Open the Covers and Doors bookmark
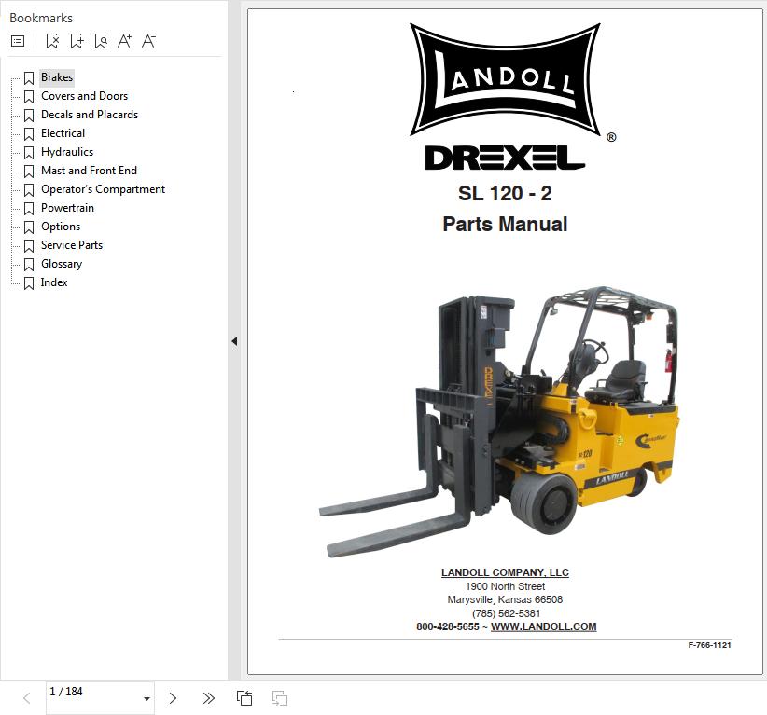This screenshot has height=715, width=767. pyautogui.click(x=84, y=96)
